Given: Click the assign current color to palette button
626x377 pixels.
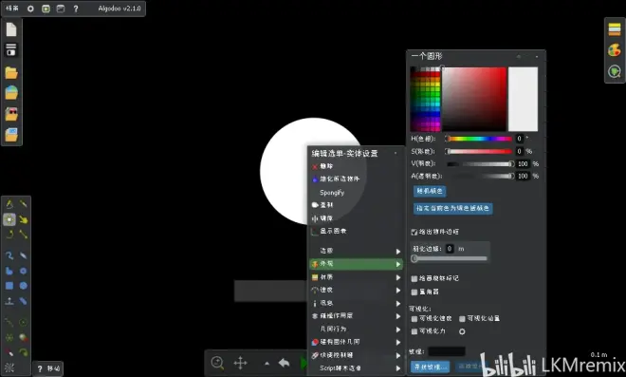Looking at the screenshot, I should coord(452,208).
